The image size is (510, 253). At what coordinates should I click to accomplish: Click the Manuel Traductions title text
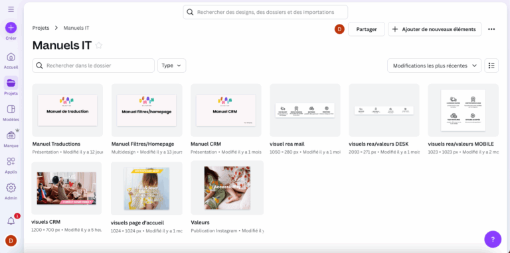(x=56, y=144)
